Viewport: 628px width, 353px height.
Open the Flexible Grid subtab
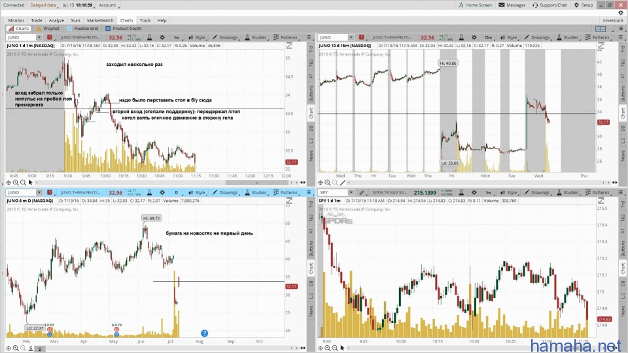(82, 28)
